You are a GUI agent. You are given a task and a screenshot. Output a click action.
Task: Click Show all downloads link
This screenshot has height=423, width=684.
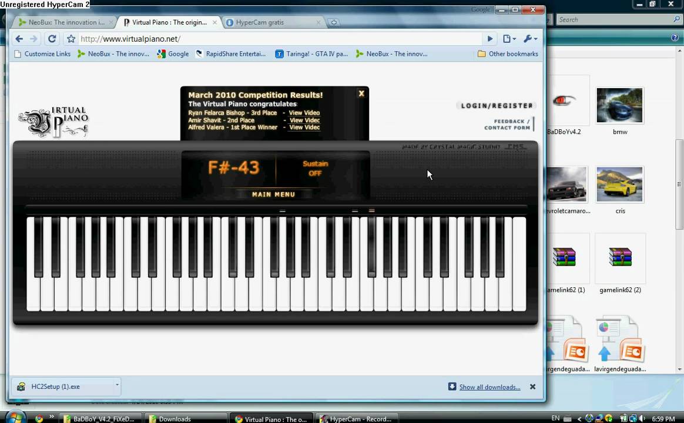point(489,387)
